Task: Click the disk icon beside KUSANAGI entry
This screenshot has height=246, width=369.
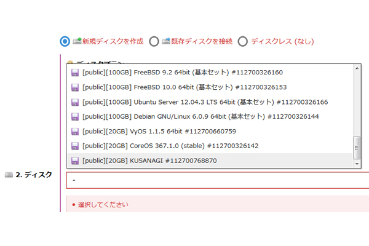Action: click(75, 161)
